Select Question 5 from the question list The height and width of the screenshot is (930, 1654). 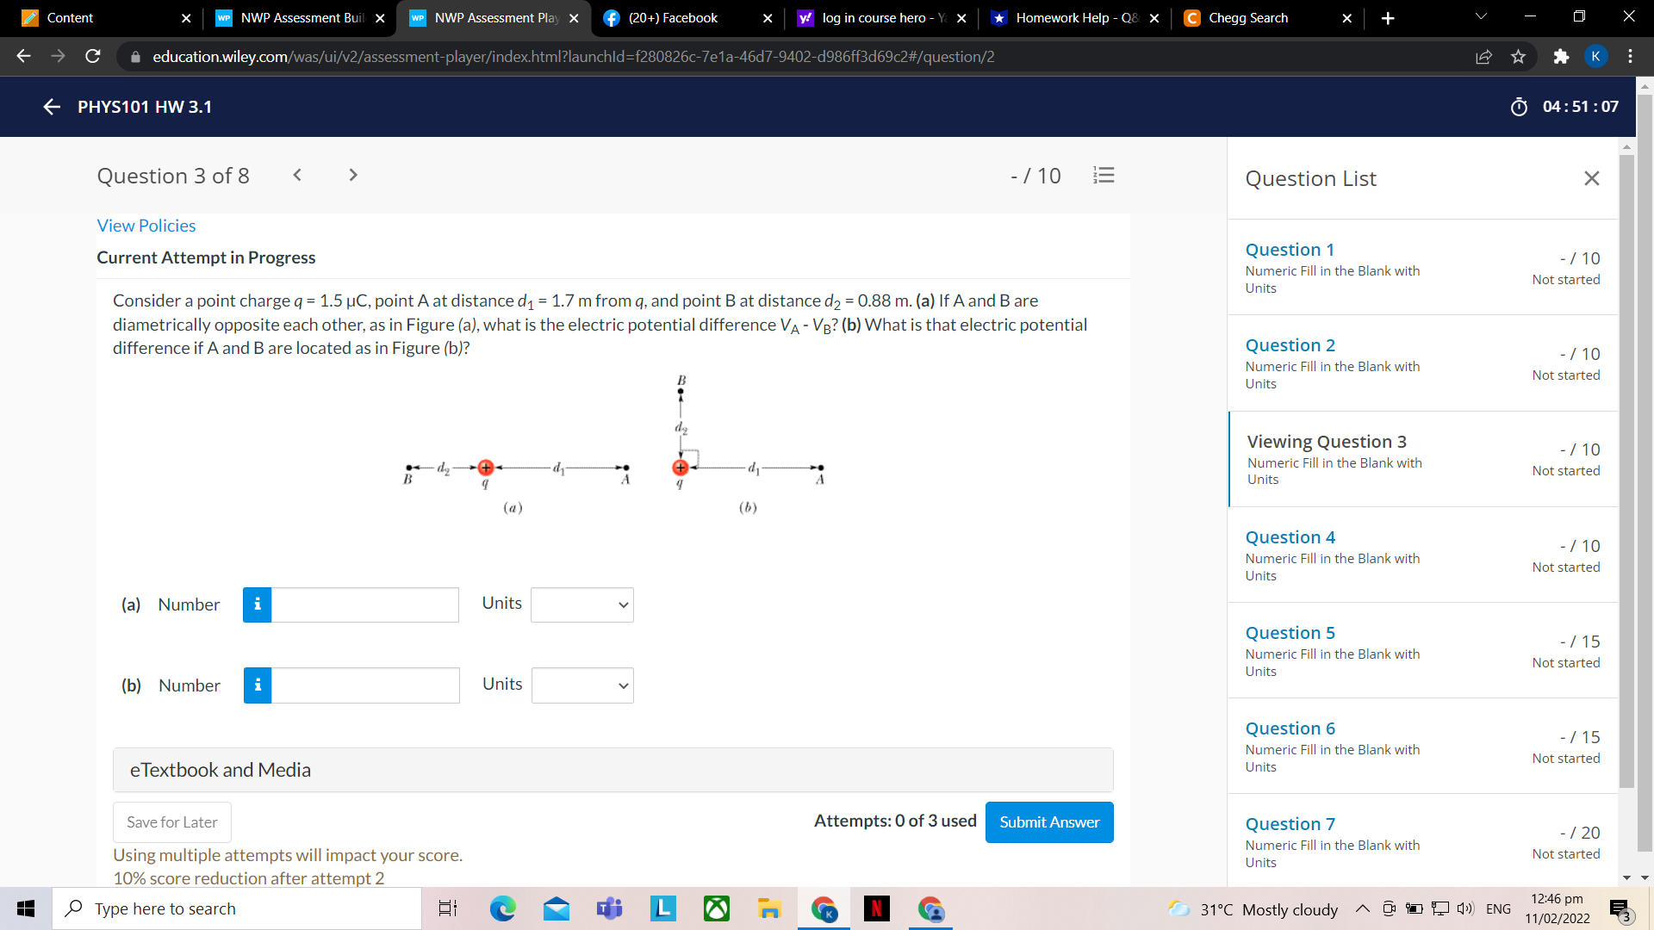(1290, 632)
